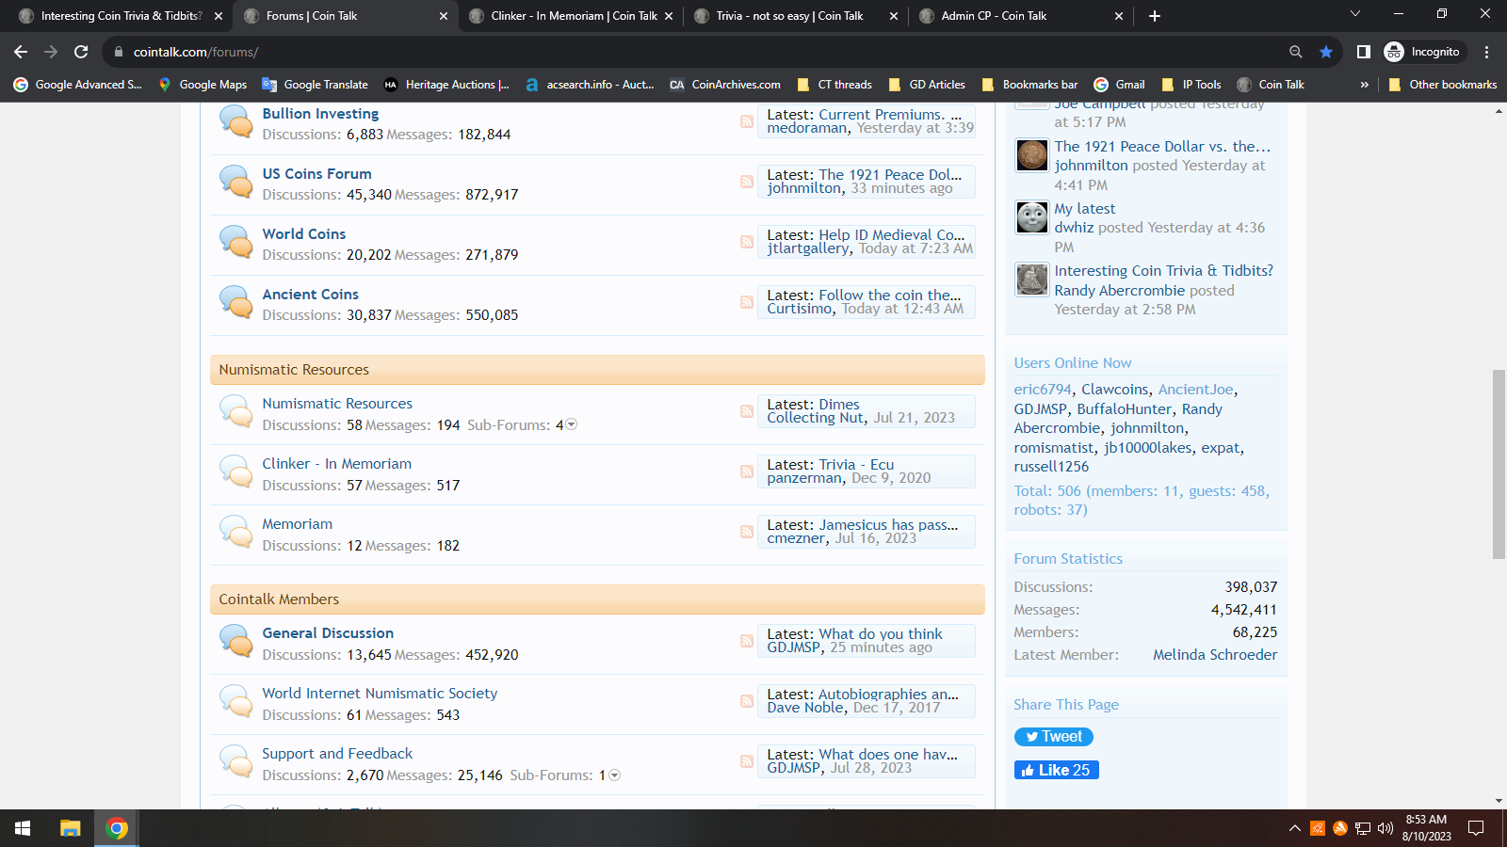Bookmark this page with the star icon
Image resolution: width=1507 pixels, height=847 pixels.
coord(1326,52)
